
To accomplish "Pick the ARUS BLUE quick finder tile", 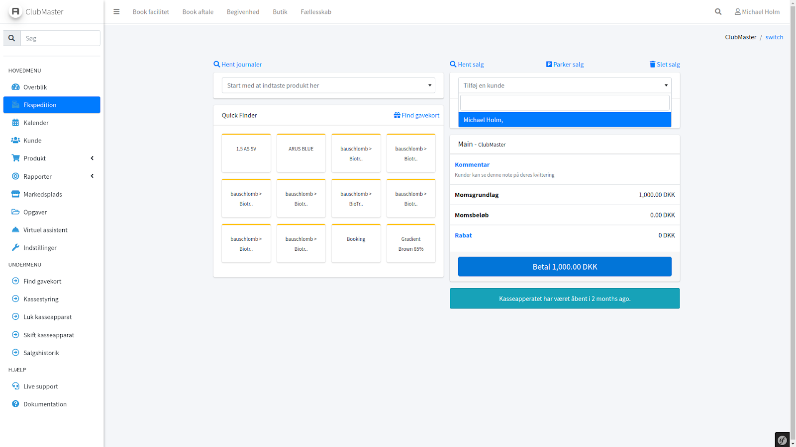I will [x=301, y=153].
